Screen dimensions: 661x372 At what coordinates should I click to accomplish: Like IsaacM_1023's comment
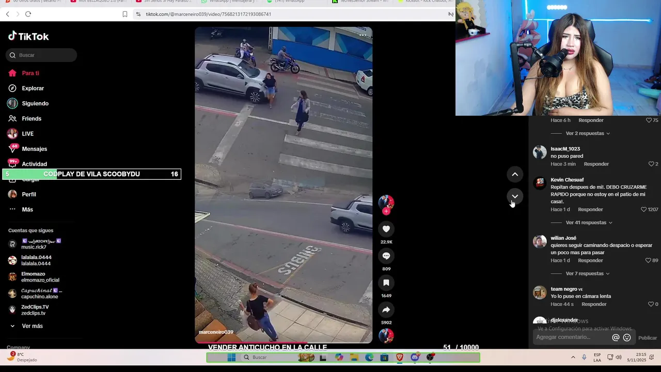coord(651,164)
